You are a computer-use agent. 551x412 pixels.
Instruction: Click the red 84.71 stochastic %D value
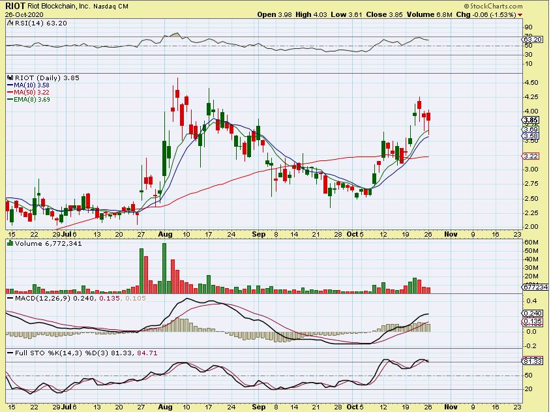pyautogui.click(x=147, y=353)
